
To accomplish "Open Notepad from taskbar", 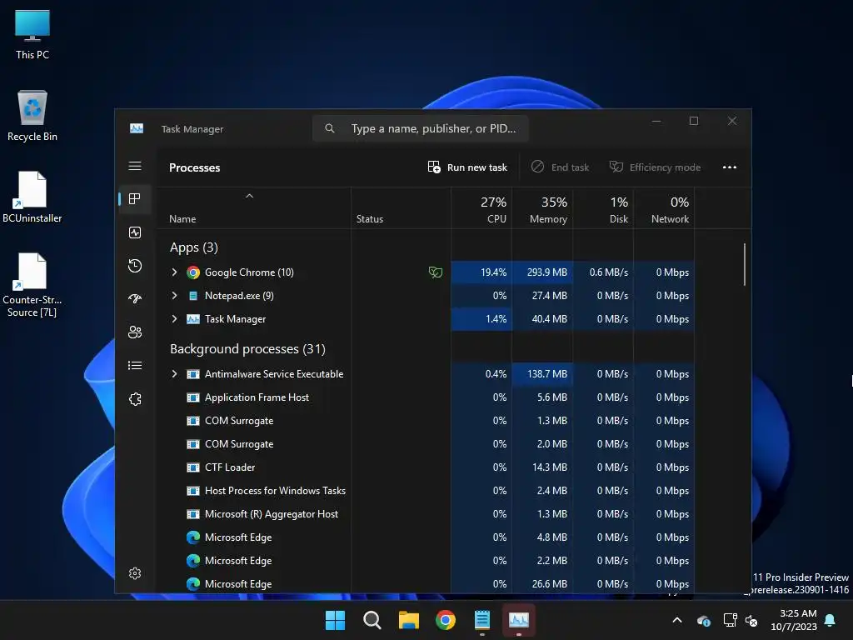I will pyautogui.click(x=482, y=620).
